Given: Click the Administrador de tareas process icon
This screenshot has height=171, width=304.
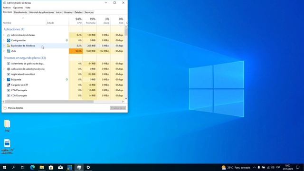Looking at the screenshot, I should [x=9, y=35].
